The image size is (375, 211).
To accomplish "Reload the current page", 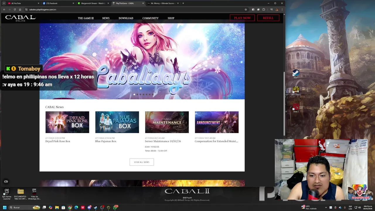I will coord(15,9).
